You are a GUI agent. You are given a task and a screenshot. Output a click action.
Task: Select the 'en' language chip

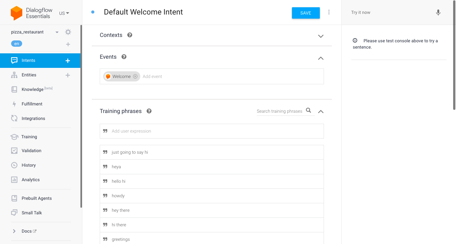(16, 44)
